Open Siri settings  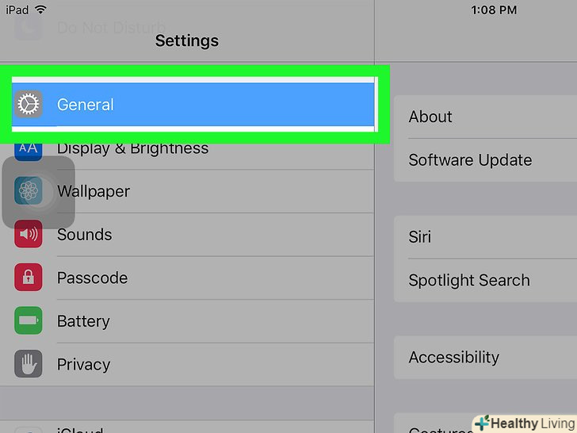click(x=420, y=236)
